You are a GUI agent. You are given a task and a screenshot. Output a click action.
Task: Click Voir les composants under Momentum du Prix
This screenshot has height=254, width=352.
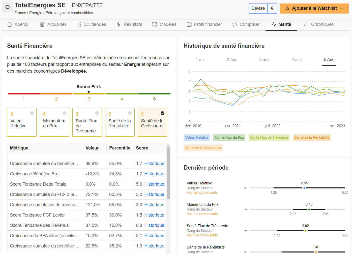point(202,214)
